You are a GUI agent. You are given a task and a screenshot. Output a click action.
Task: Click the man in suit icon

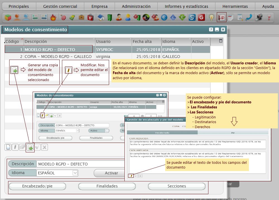coord(119,17)
